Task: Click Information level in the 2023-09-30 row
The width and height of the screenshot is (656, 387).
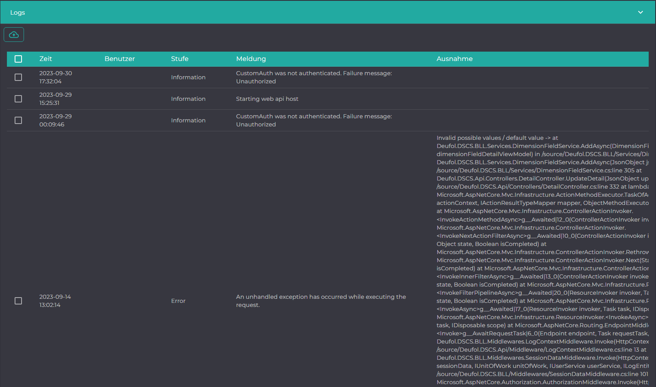Action: [188, 77]
